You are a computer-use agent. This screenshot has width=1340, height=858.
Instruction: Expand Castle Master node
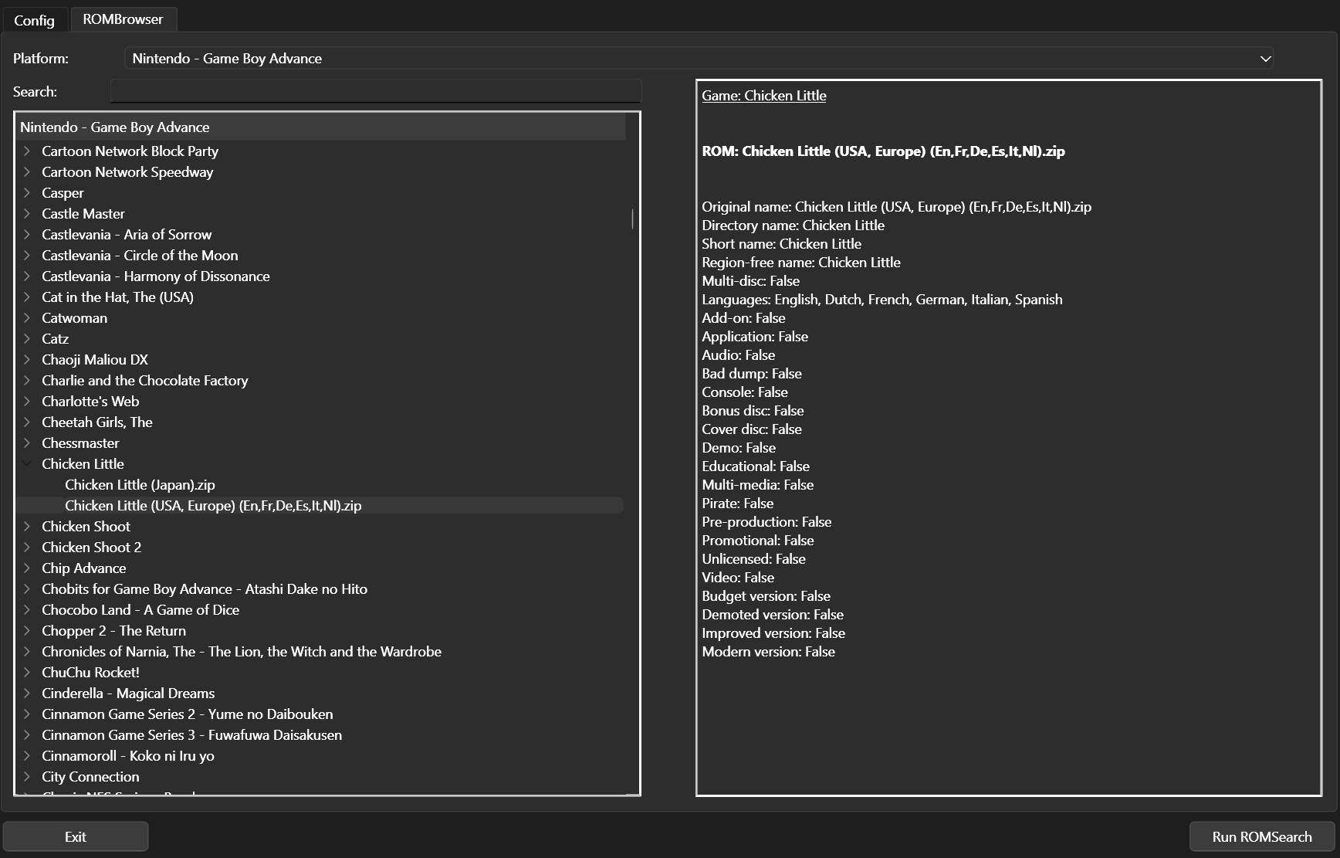(26, 214)
